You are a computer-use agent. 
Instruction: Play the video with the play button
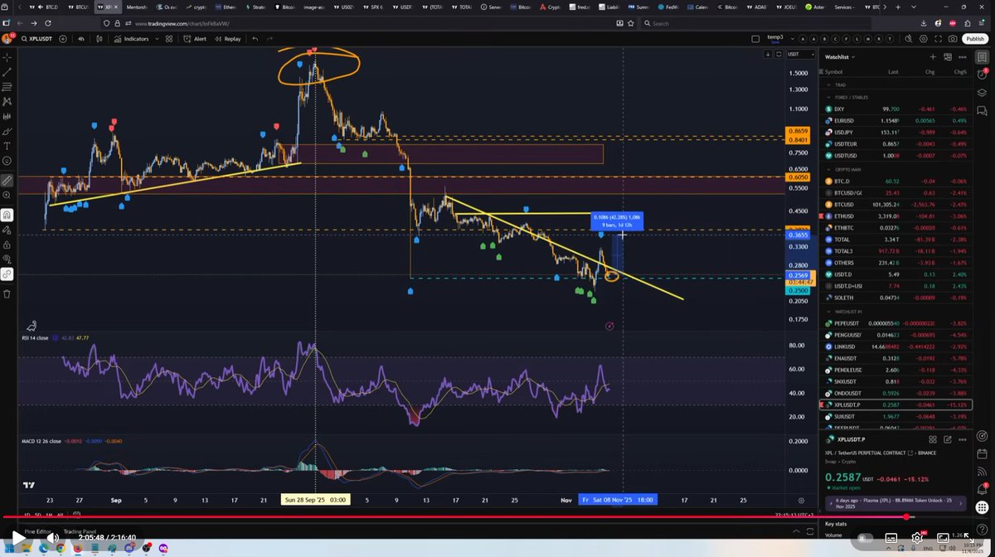17,538
